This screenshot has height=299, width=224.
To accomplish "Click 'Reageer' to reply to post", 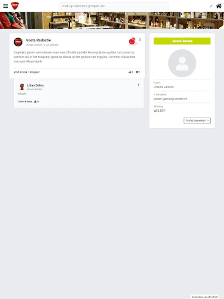I will coord(35,72).
